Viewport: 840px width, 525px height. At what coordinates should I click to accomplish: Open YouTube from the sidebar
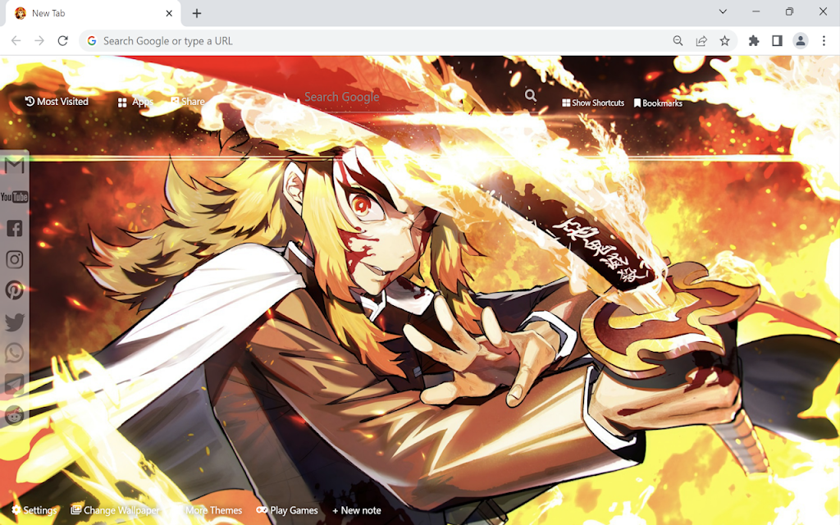point(15,197)
